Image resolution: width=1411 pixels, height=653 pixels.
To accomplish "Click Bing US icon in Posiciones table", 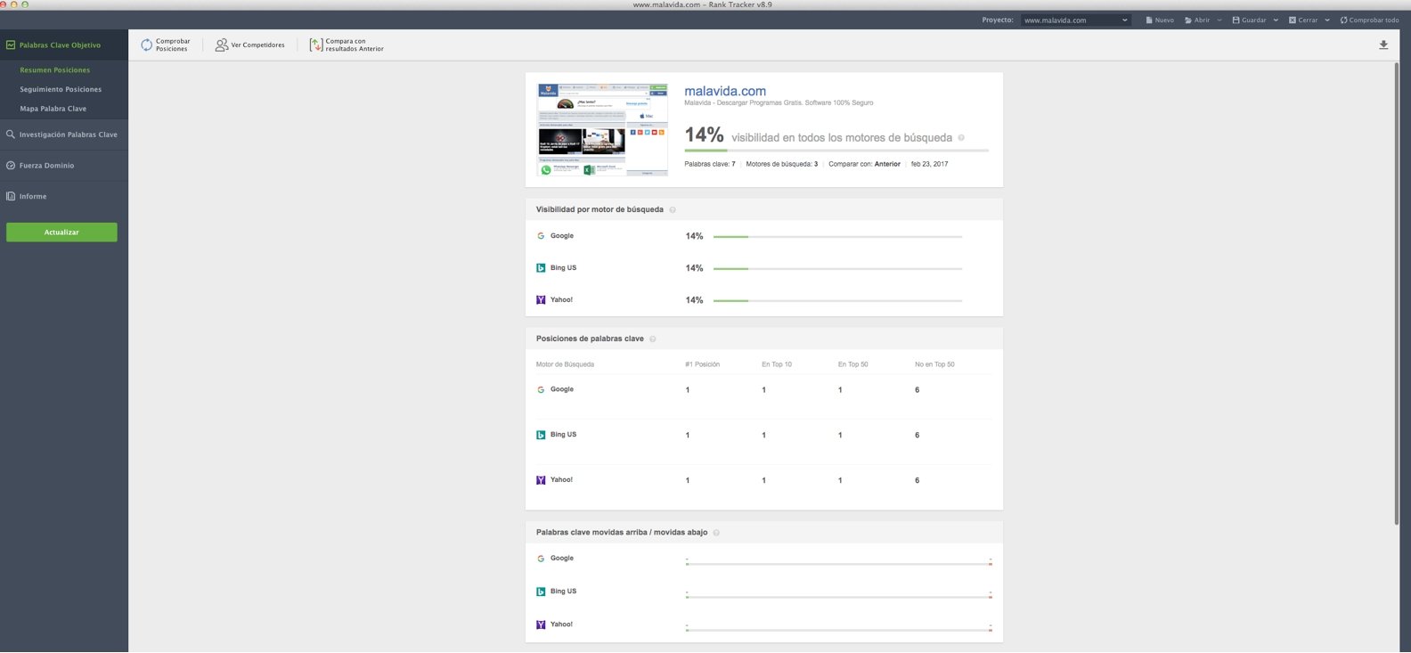I will [541, 435].
